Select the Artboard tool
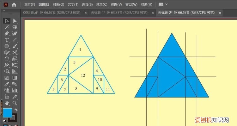 pos(7,97)
